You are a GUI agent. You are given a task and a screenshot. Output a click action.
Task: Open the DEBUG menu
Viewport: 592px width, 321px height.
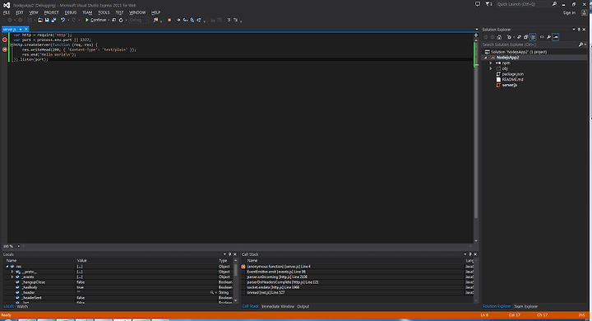[71, 12]
